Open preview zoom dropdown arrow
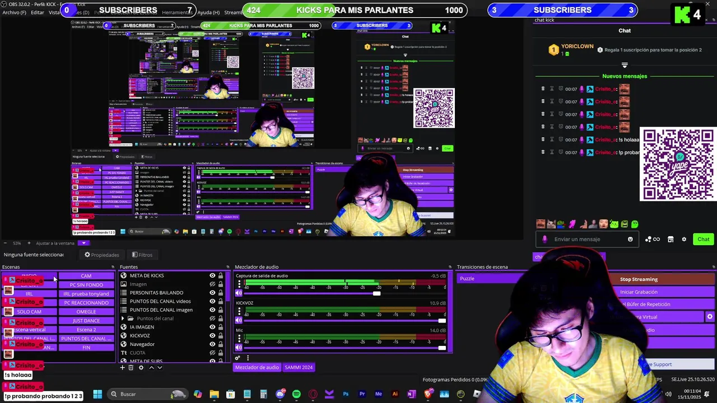 coord(83,243)
